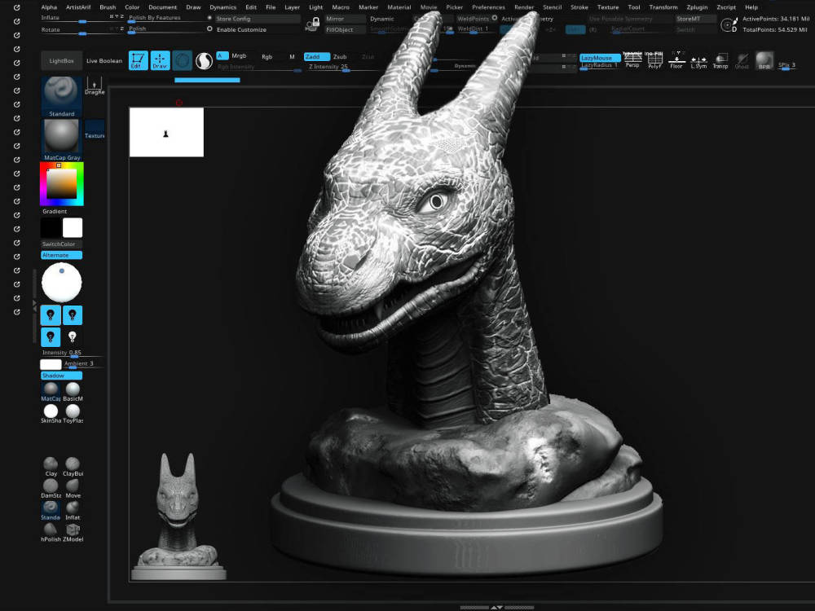The image size is (815, 611).
Task: Open the LightBox browser
Action: [61, 61]
